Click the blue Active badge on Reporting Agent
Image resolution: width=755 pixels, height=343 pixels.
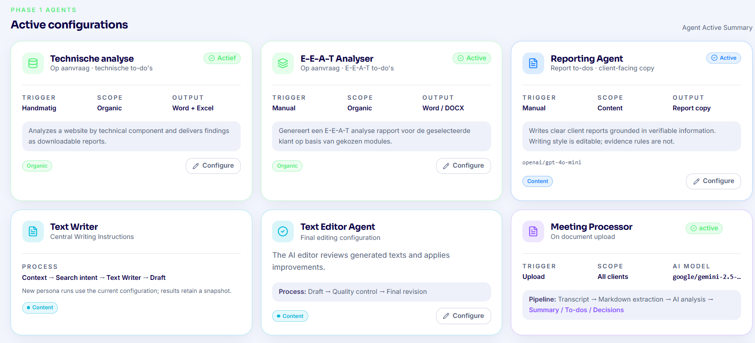click(x=724, y=58)
